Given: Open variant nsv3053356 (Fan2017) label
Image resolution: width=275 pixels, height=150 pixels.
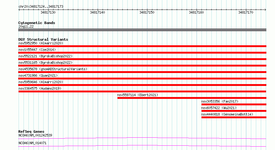Looking at the screenshot, I should point(220,101).
